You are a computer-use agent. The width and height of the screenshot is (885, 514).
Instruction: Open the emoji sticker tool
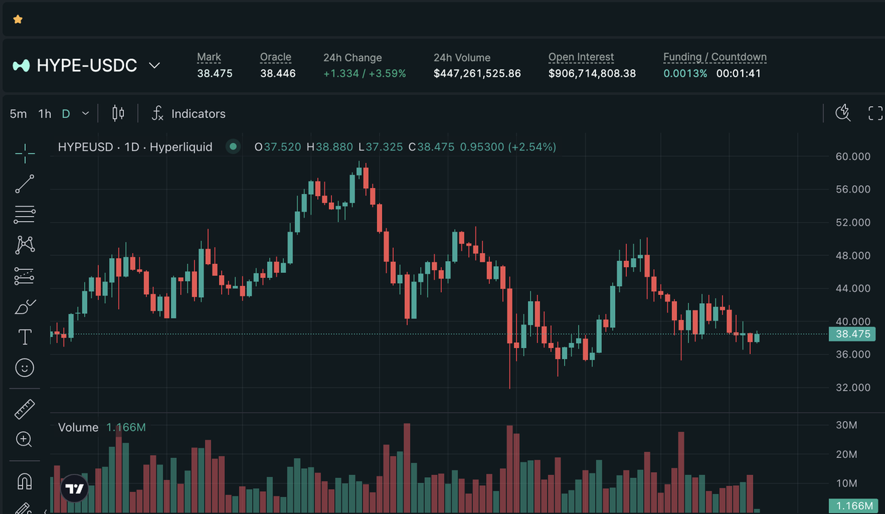click(24, 367)
